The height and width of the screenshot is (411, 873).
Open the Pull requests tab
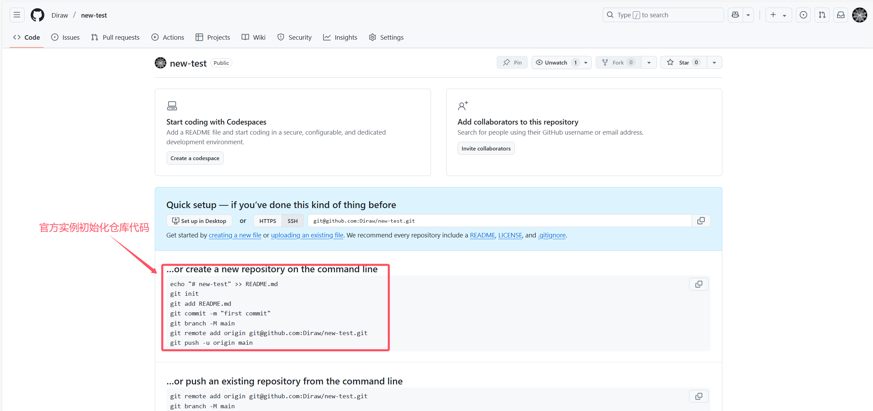coord(115,37)
